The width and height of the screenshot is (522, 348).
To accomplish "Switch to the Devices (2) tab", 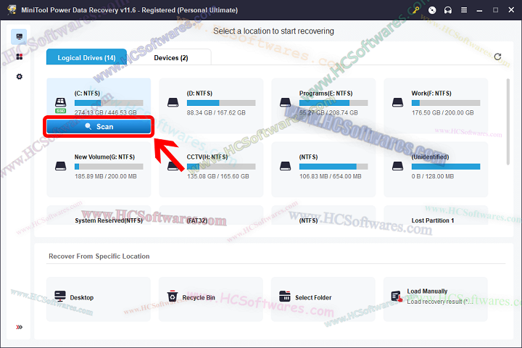I will pos(171,57).
